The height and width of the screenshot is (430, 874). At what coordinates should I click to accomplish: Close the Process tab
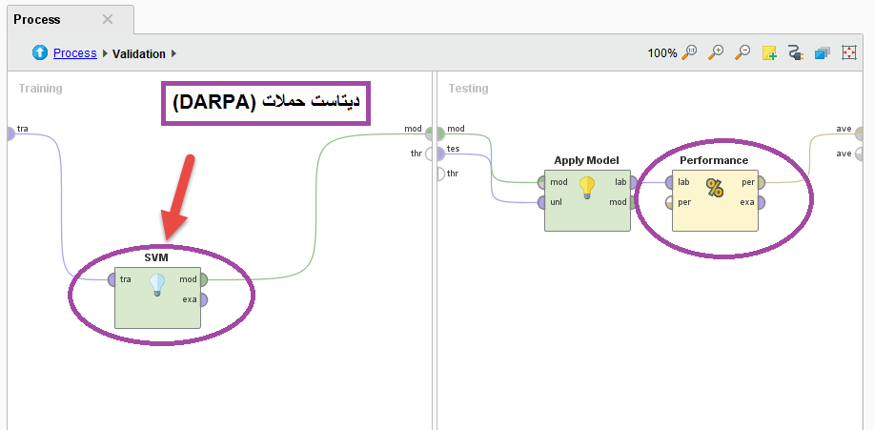coord(108,19)
